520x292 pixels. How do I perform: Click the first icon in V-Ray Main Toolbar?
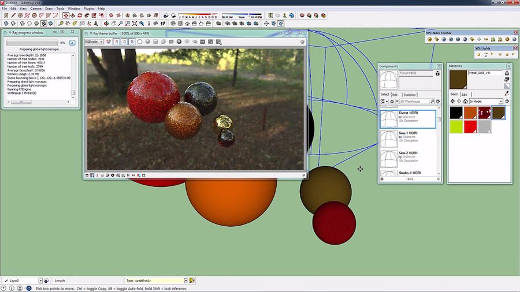pos(430,39)
